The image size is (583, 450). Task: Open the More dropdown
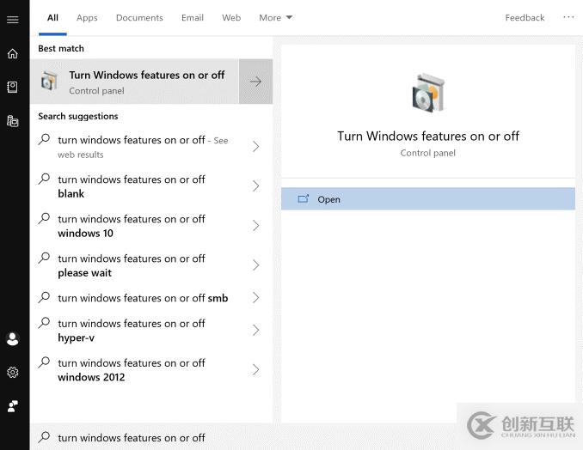pyautogui.click(x=275, y=18)
